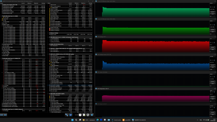Screen dimensions: 217x122
Task: Click the first green color box in top graph
Action: [x=211, y=7]
